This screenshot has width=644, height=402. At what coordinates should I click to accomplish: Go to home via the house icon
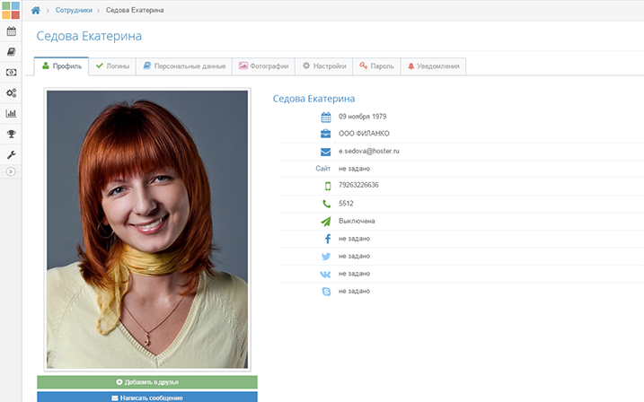click(36, 10)
